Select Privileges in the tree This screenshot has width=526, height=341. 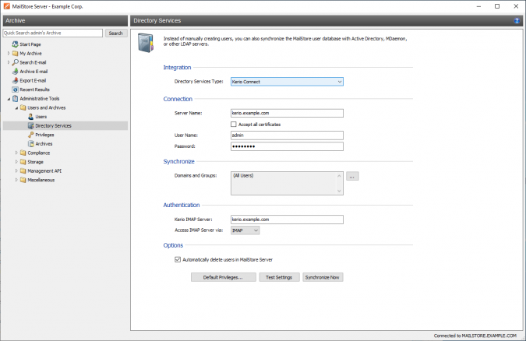click(44, 135)
